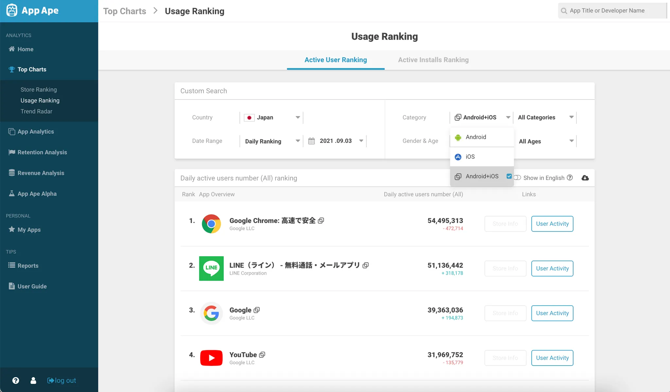670x392 pixels.
Task: Click the log out link
Action: click(x=62, y=381)
